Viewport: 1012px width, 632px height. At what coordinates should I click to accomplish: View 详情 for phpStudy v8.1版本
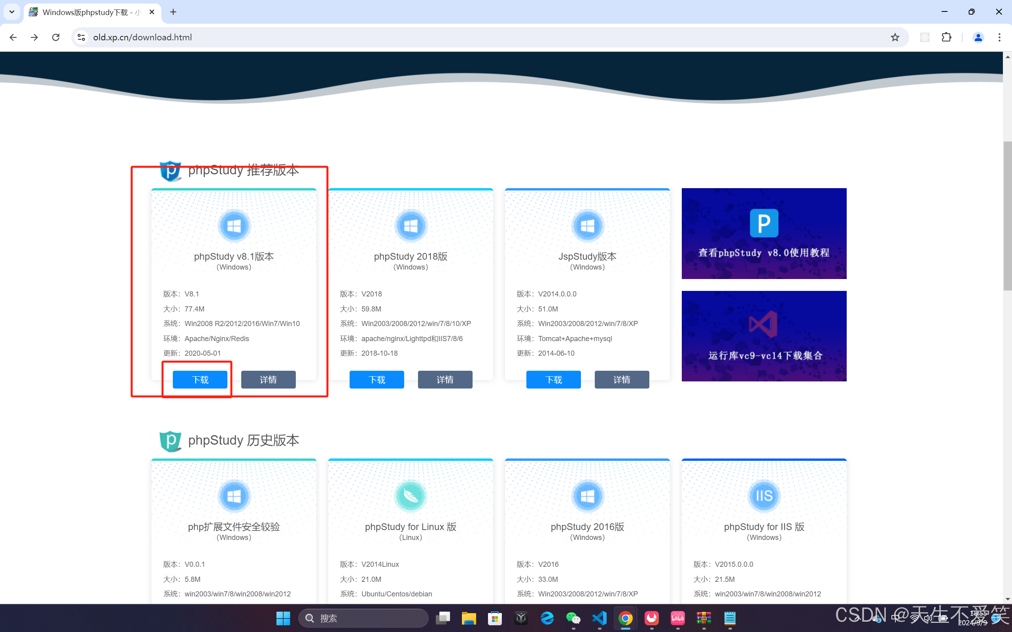[269, 379]
